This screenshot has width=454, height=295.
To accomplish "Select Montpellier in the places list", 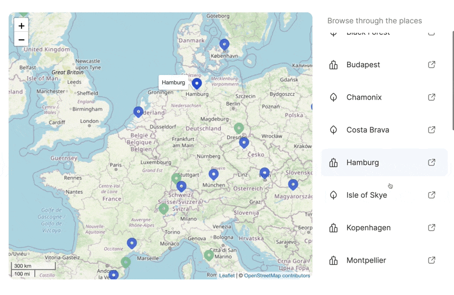I will (x=384, y=260).
